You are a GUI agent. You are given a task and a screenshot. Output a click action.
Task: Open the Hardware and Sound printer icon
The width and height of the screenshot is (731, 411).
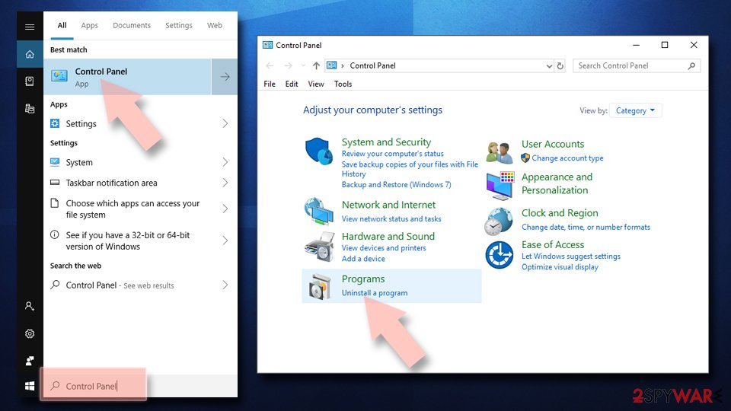point(320,247)
